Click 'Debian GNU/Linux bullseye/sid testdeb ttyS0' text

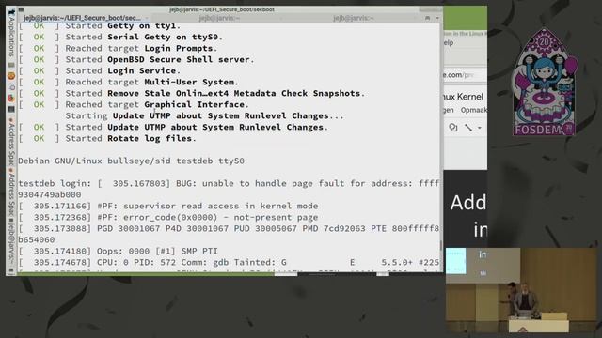point(132,161)
